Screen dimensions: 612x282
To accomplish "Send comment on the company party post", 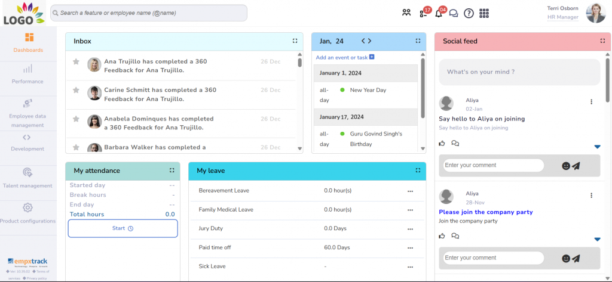I will click(x=576, y=258).
